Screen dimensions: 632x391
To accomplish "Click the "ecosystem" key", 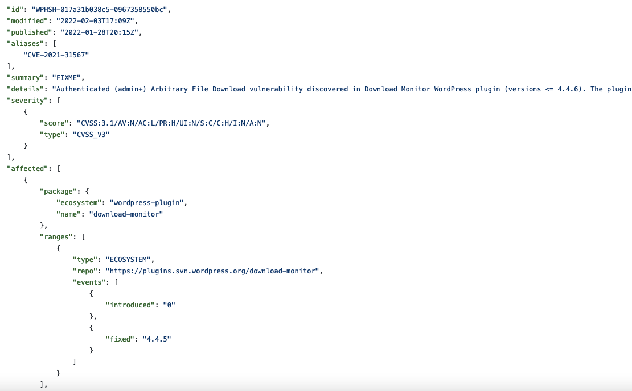I will pos(79,203).
